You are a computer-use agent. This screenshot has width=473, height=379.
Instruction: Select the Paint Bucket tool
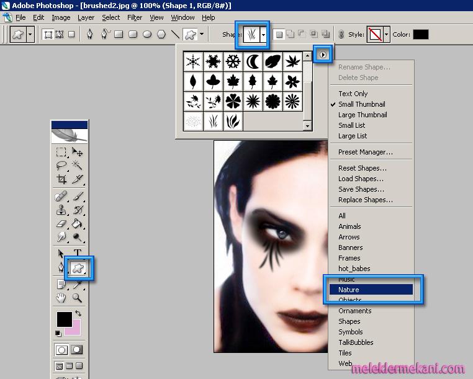coord(78,223)
